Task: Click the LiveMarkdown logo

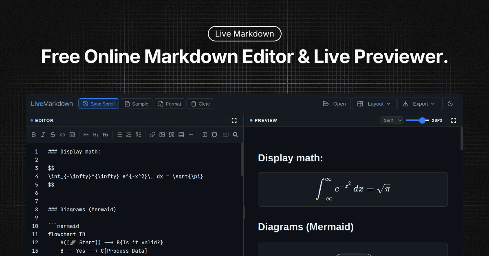Action: (x=52, y=104)
